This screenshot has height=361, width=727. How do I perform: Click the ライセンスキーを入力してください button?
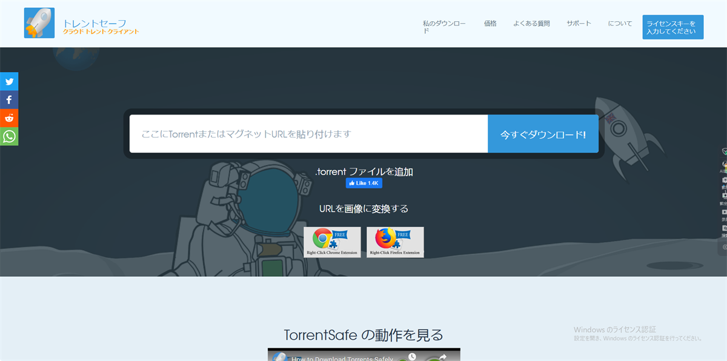click(x=673, y=27)
